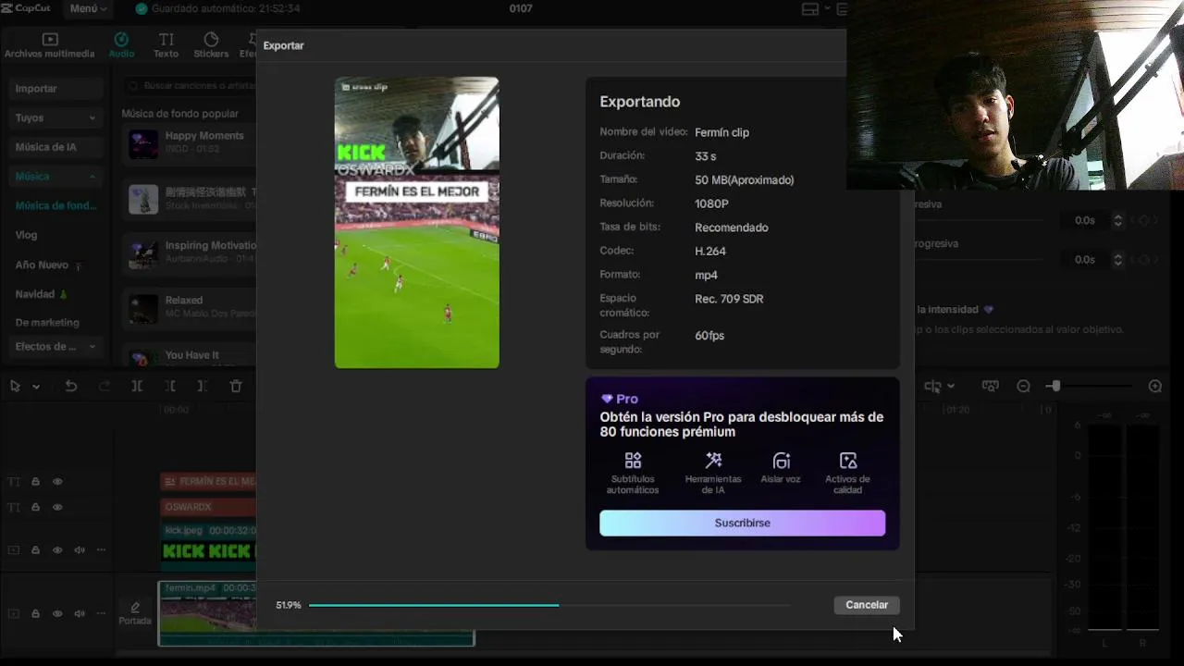1184x666 pixels.
Task: Click the Subtítulos automáticos Pro feature icon
Action: tap(633, 461)
